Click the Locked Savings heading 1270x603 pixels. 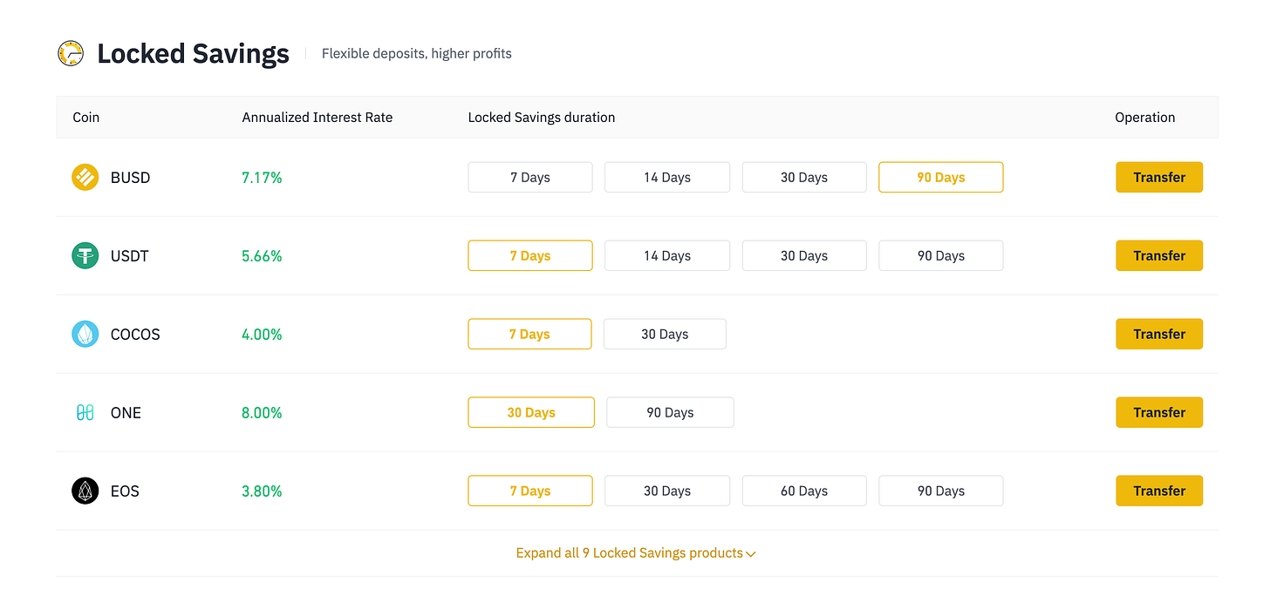(193, 54)
